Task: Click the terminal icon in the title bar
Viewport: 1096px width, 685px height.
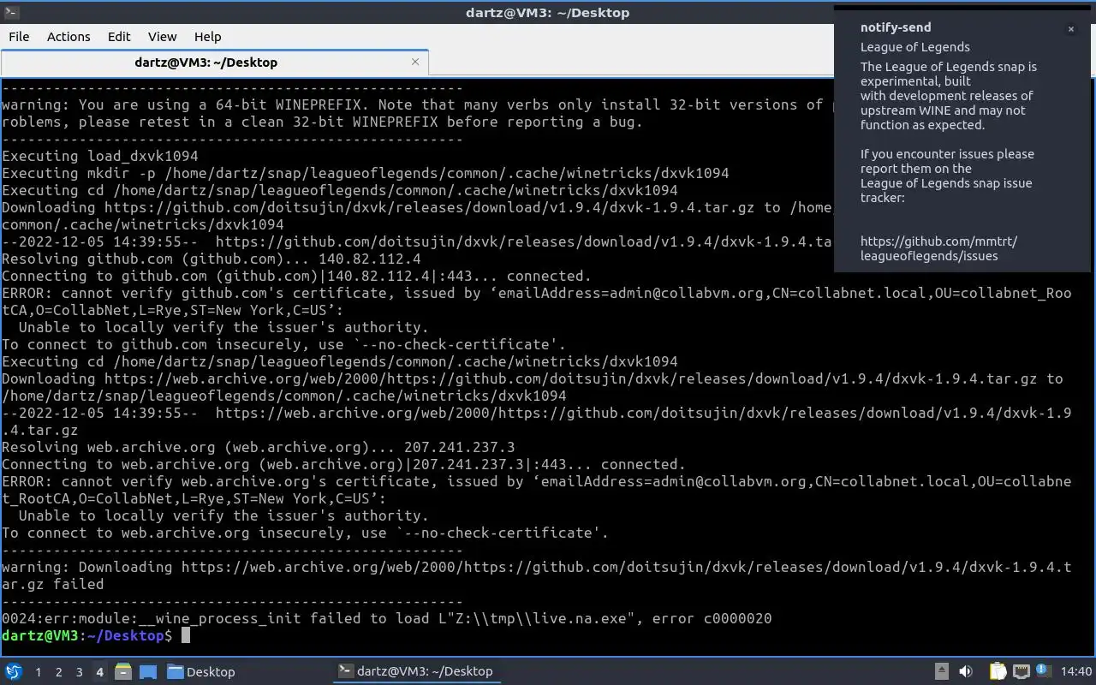Action: [10, 12]
